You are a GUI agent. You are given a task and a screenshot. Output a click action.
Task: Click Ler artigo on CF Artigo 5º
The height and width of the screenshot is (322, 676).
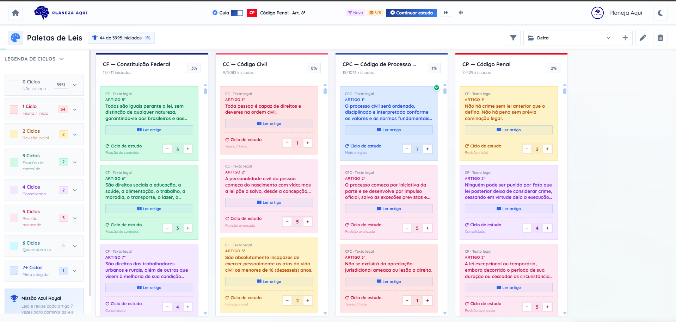pos(149,130)
